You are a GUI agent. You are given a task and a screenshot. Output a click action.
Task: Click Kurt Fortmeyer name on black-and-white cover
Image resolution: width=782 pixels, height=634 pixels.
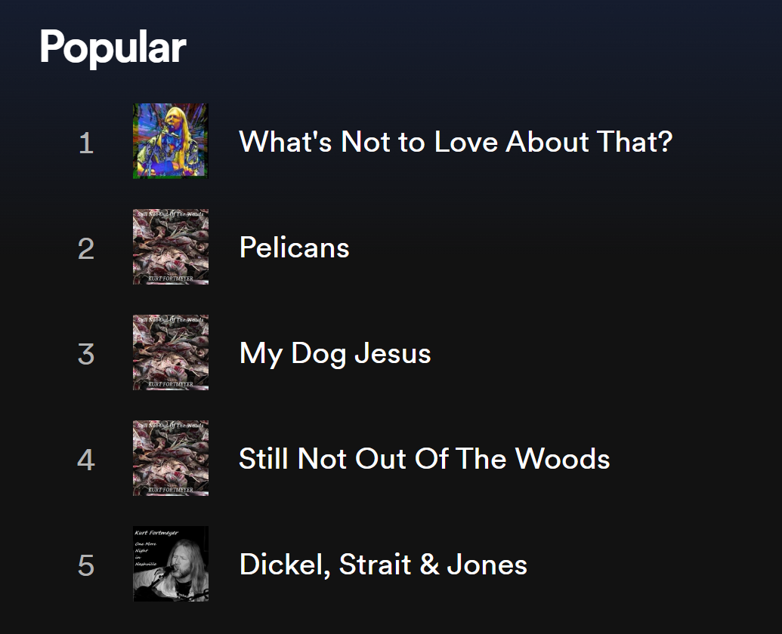coord(156,532)
